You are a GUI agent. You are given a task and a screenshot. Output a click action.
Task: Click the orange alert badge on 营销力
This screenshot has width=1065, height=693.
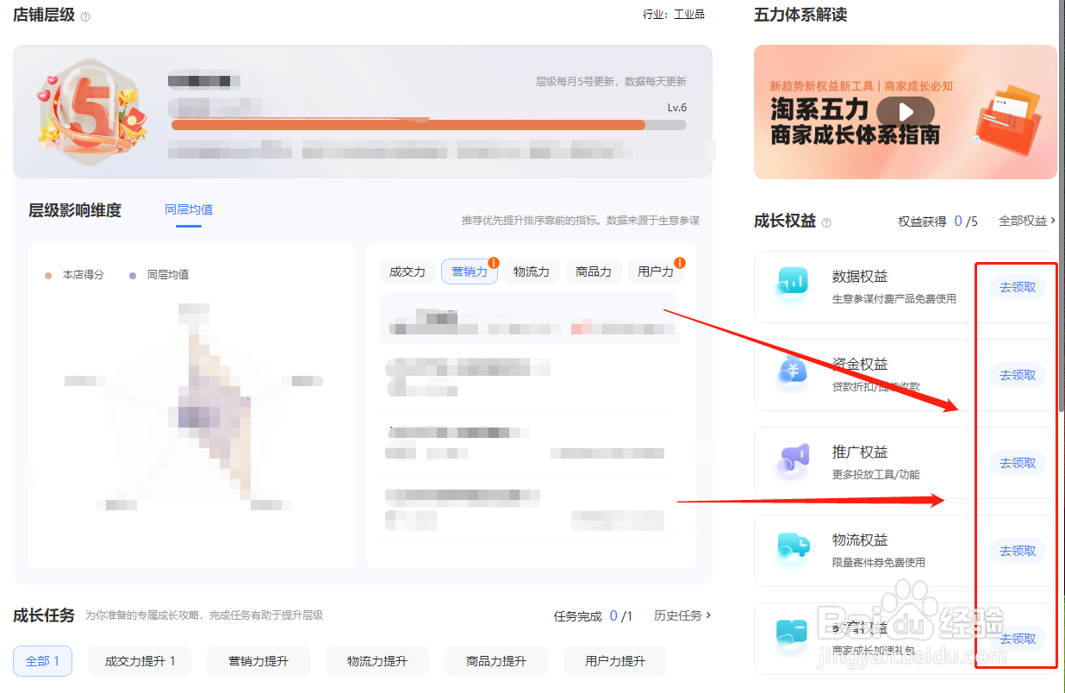point(494,263)
